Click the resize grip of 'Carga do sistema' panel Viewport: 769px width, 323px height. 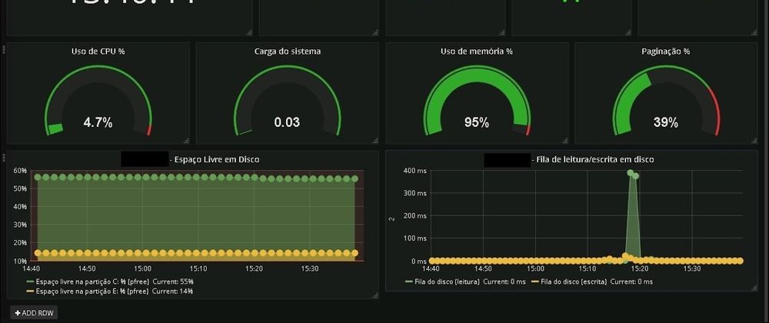click(375, 141)
